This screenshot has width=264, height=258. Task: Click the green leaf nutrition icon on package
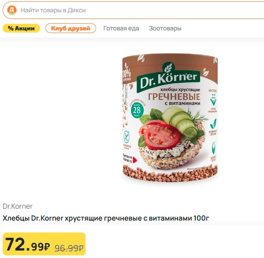213,124
